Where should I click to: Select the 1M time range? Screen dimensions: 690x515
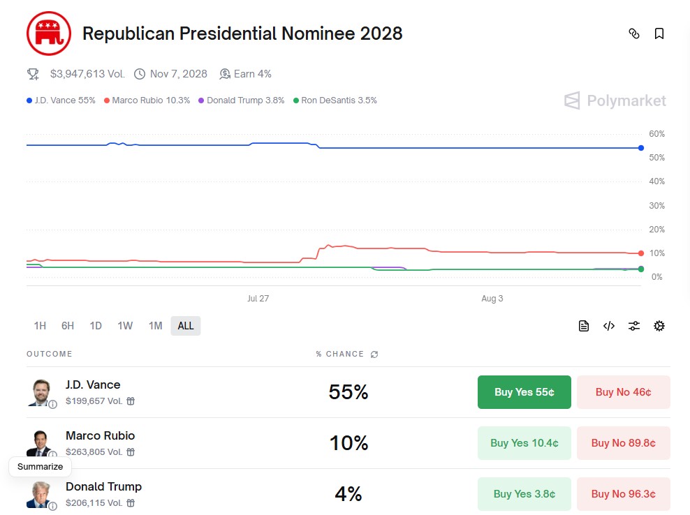[x=155, y=326]
